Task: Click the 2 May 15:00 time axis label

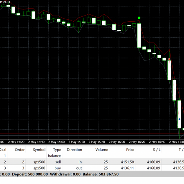Action: [x=56, y=142]
